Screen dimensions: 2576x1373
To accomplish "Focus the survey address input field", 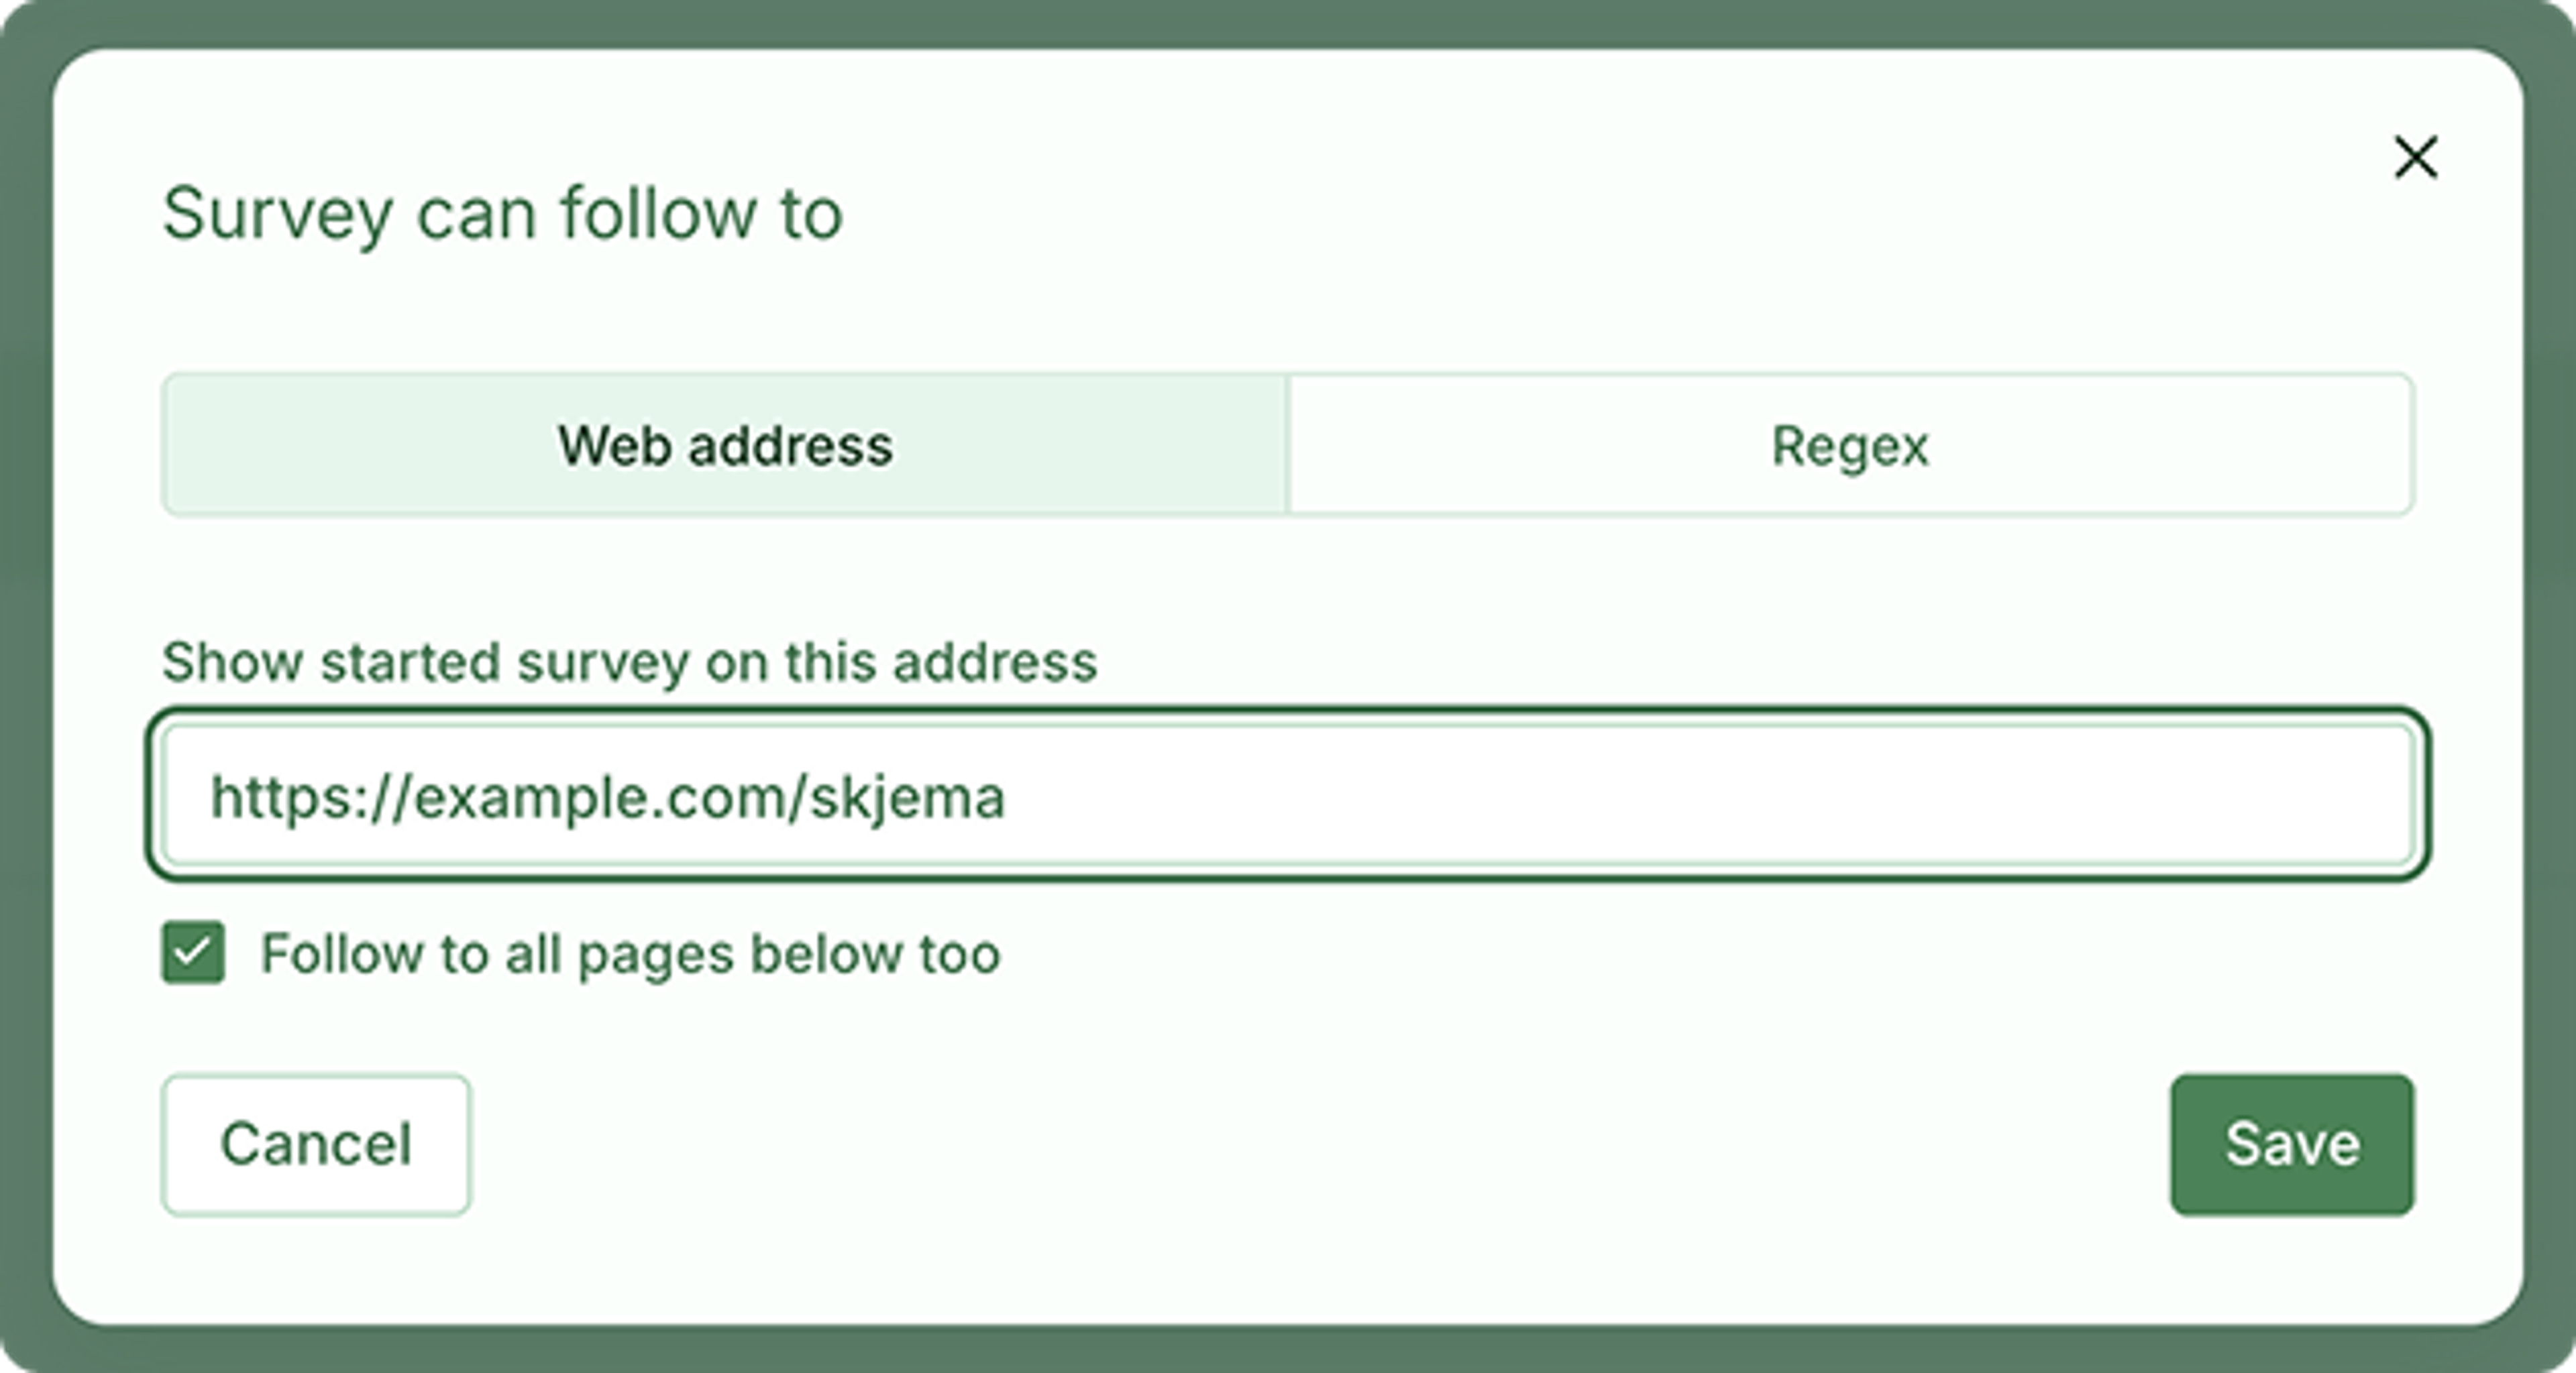I will point(1288,795).
